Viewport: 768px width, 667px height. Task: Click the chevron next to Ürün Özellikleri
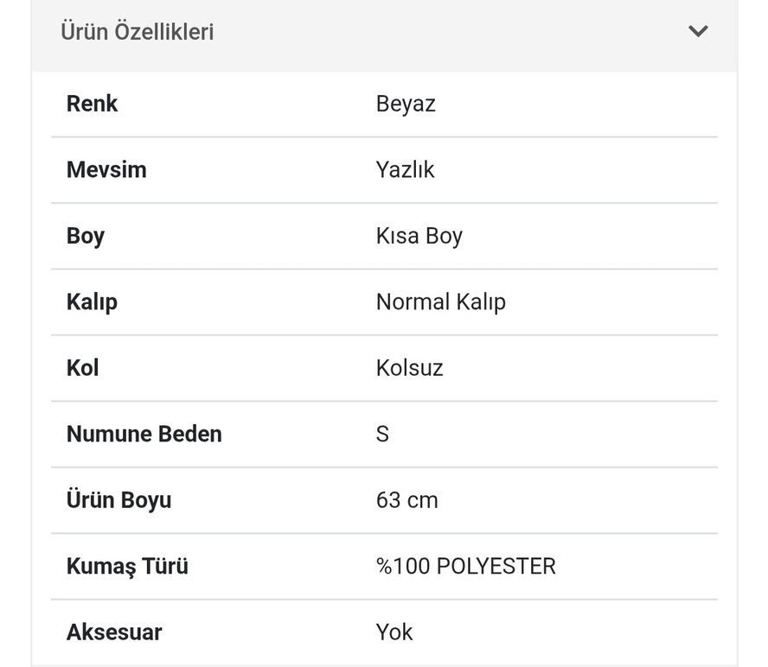[x=699, y=31]
